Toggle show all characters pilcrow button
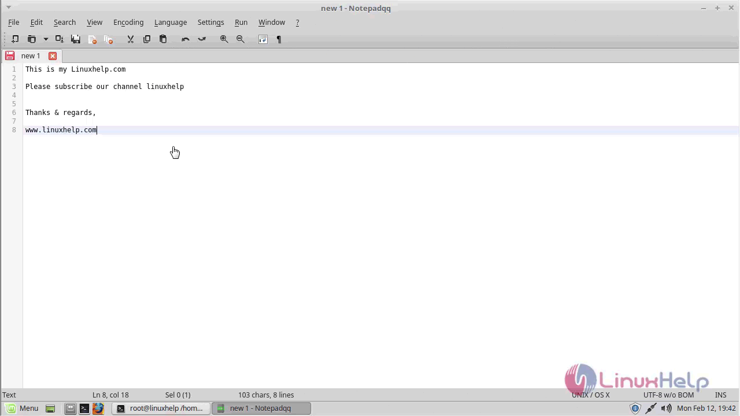740x416 pixels. pos(279,39)
